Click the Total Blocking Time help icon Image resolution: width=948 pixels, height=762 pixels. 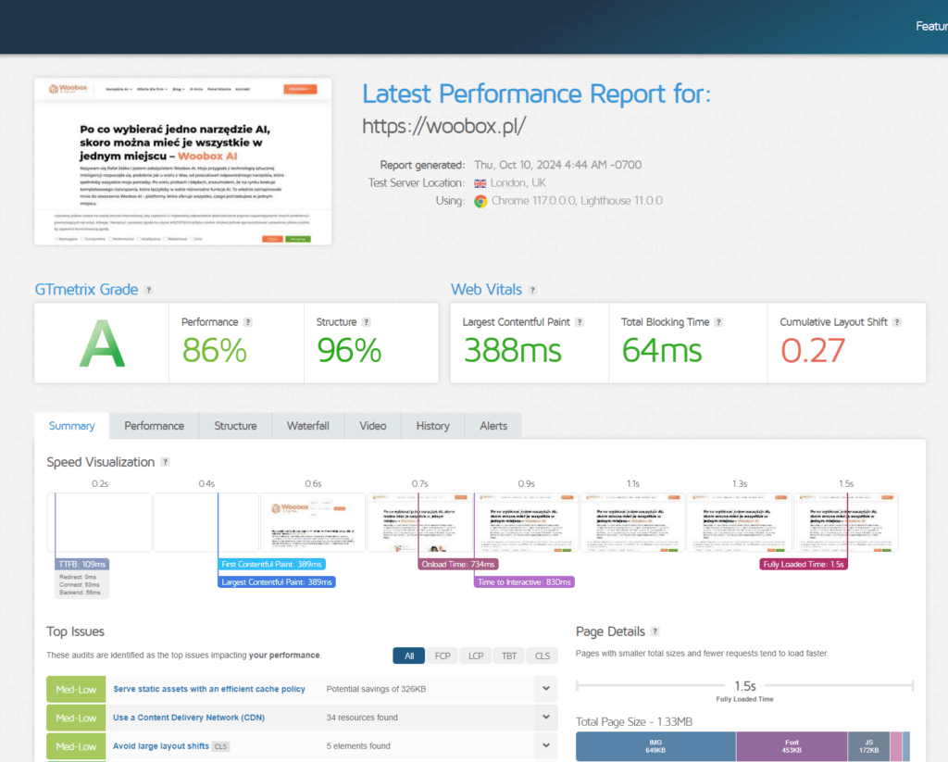point(719,322)
